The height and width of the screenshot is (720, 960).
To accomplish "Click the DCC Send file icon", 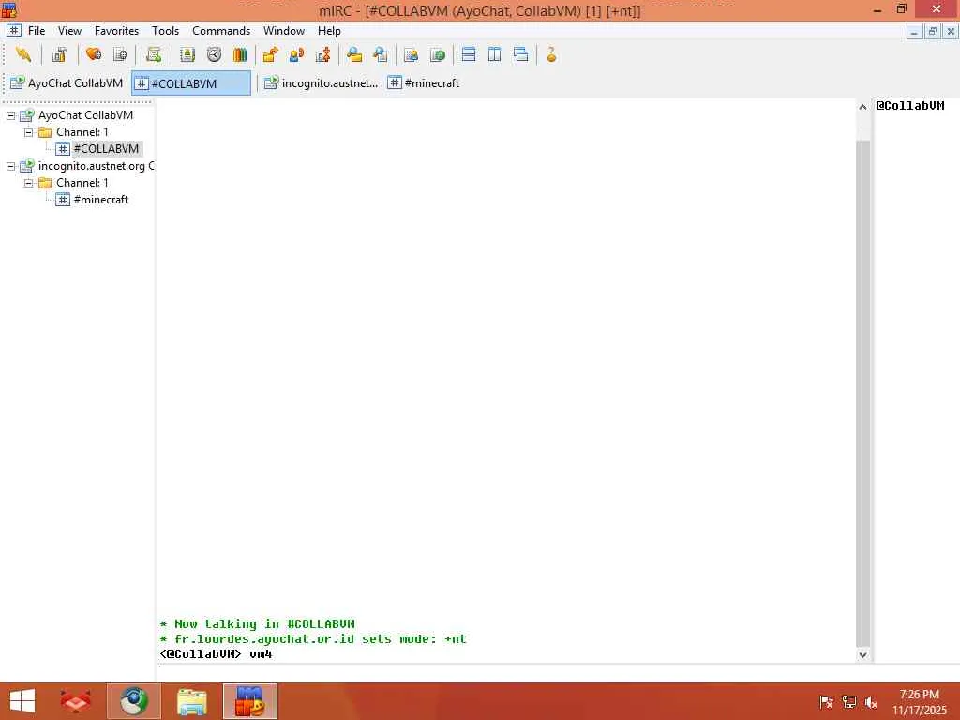I will click(x=270, y=54).
